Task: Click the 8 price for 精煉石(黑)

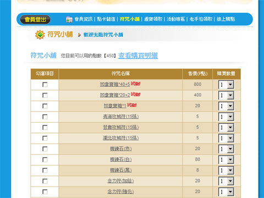Action: (x=197, y=170)
